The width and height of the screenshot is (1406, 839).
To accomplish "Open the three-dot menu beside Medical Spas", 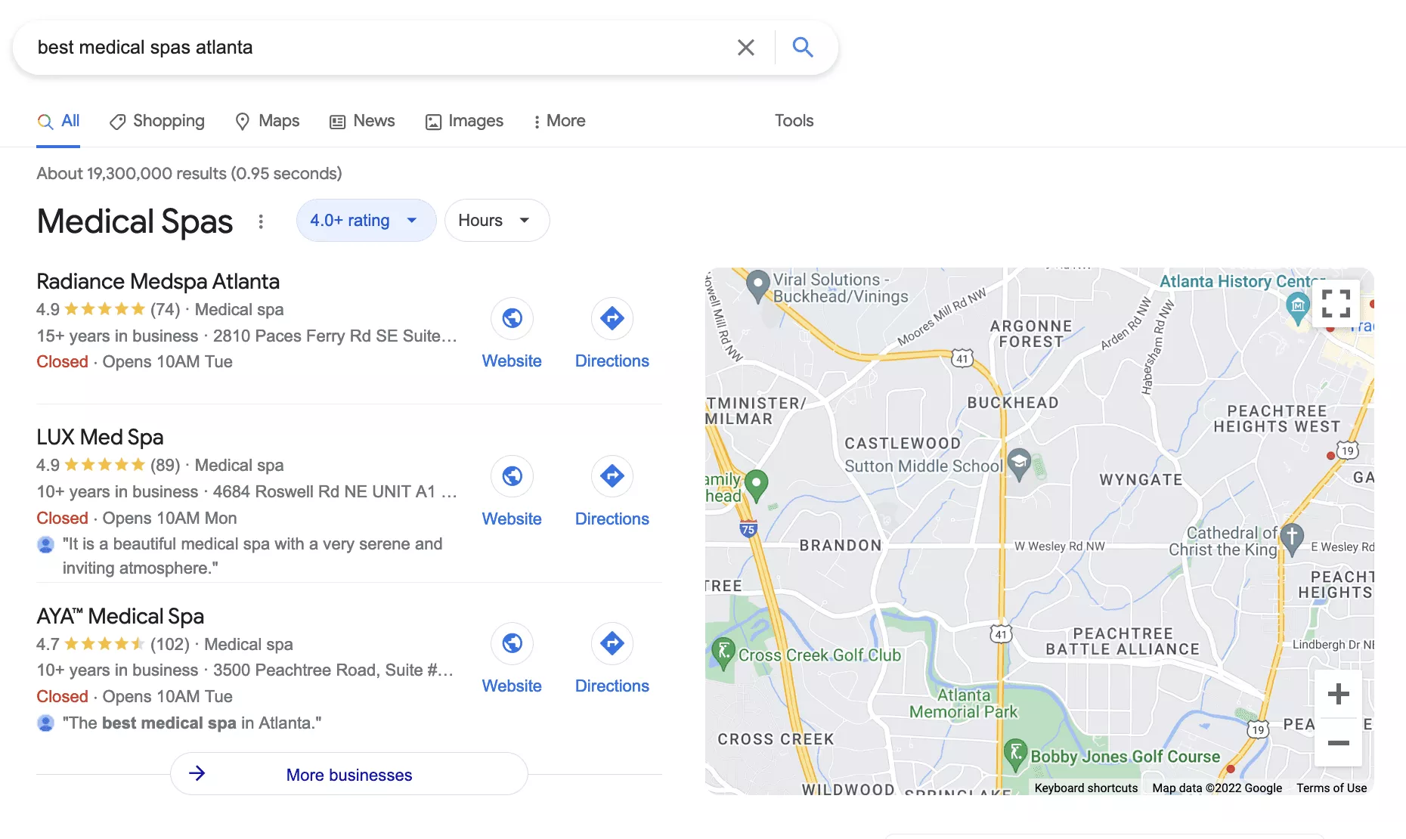I will click(x=261, y=221).
